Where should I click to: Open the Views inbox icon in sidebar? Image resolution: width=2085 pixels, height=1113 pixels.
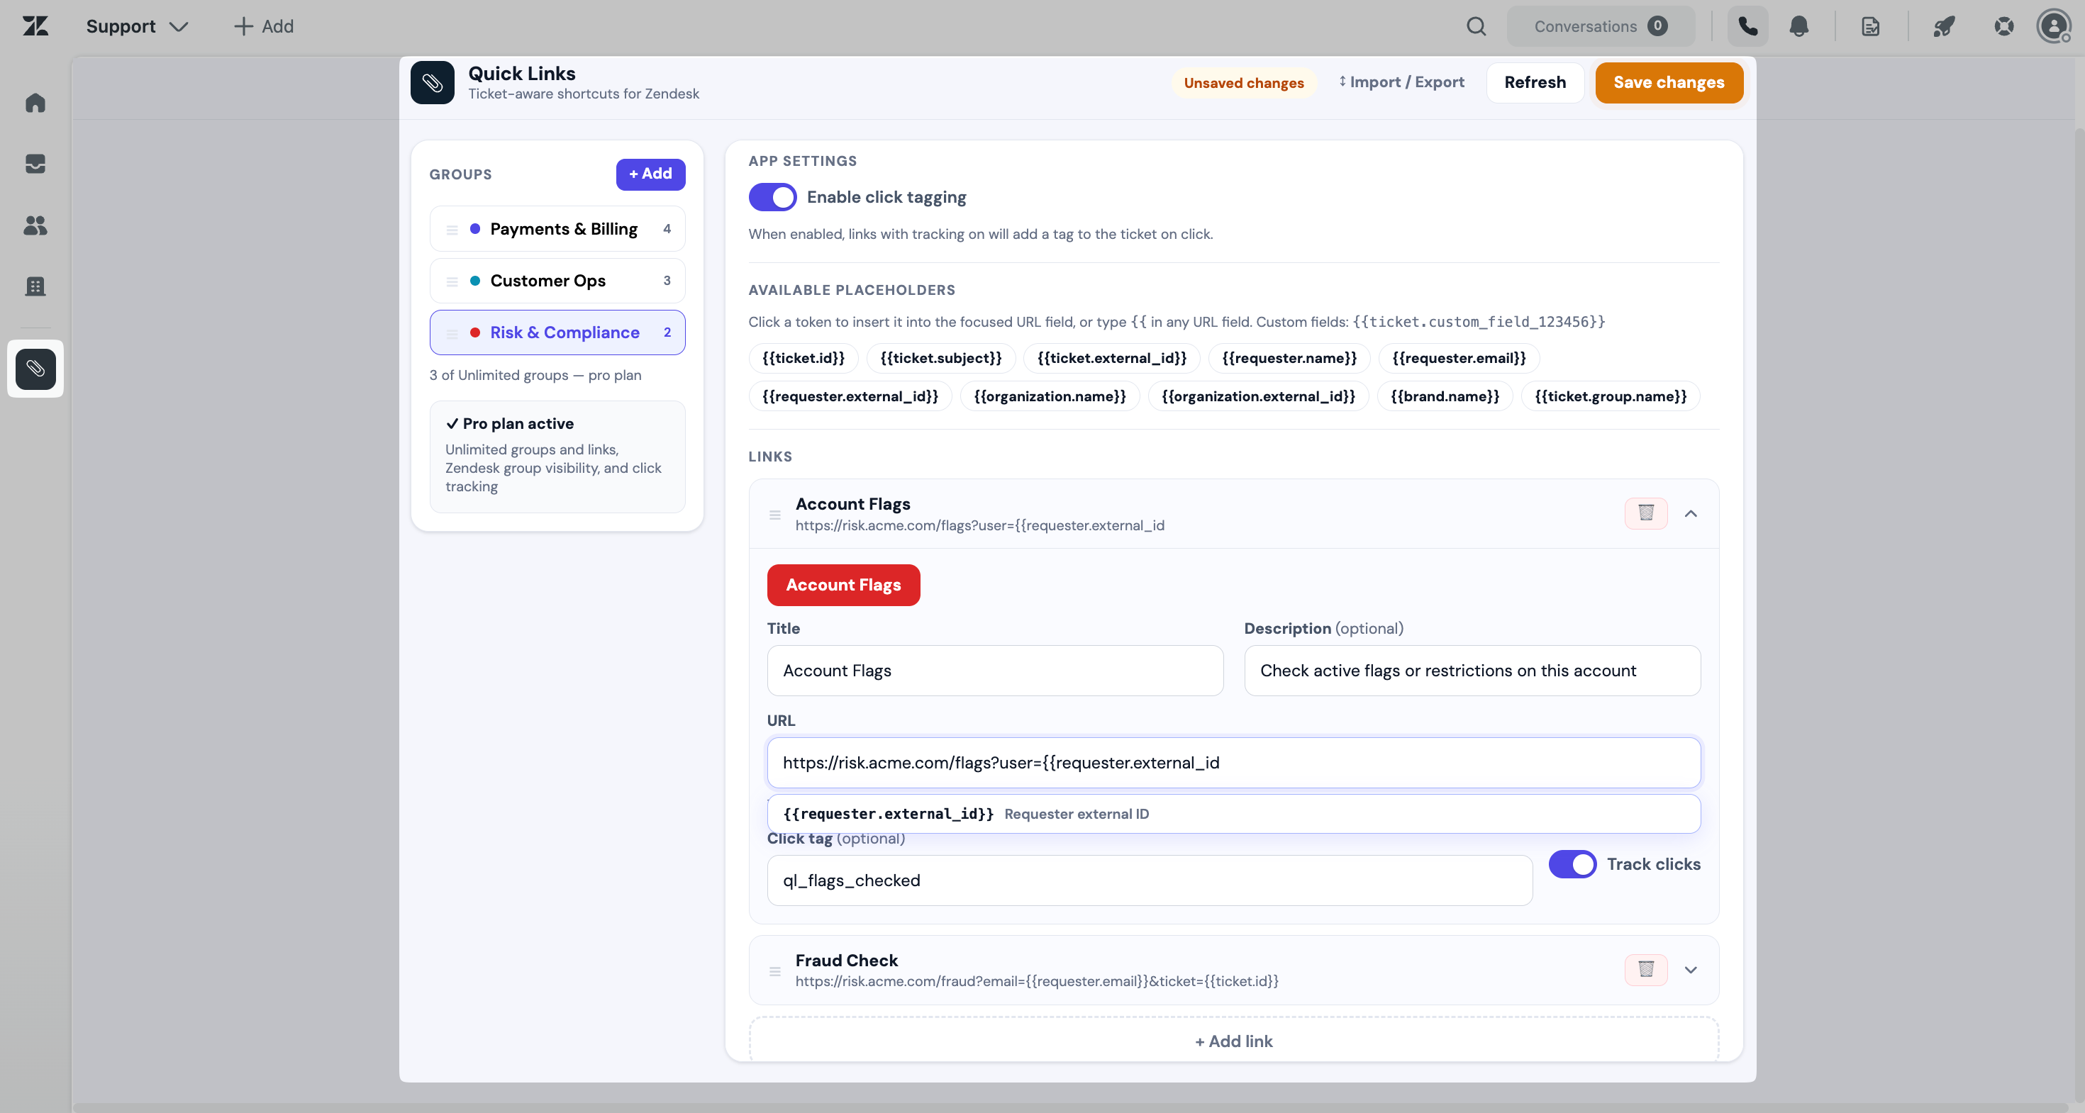tap(35, 163)
